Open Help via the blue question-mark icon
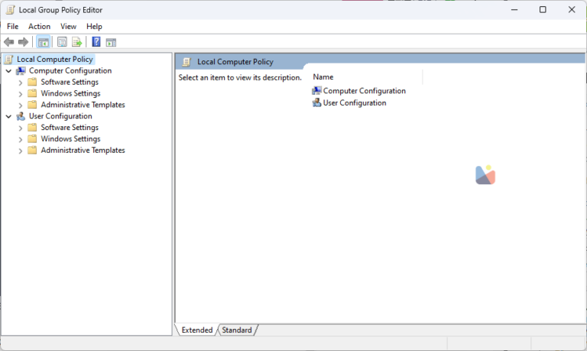This screenshot has height=351, width=587. tap(96, 42)
